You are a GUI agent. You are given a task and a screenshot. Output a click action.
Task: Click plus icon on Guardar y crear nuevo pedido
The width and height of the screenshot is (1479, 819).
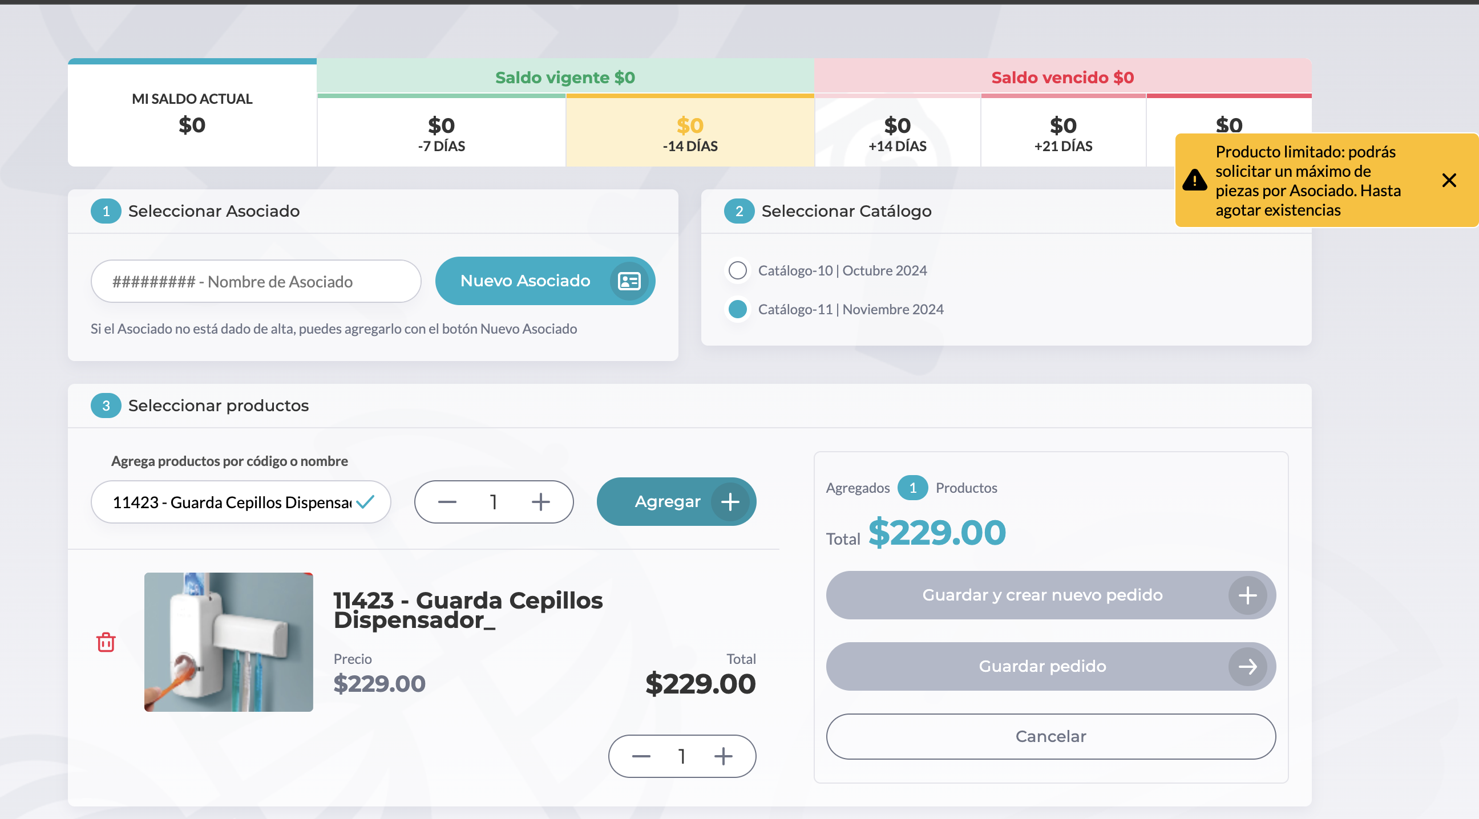pyautogui.click(x=1247, y=595)
